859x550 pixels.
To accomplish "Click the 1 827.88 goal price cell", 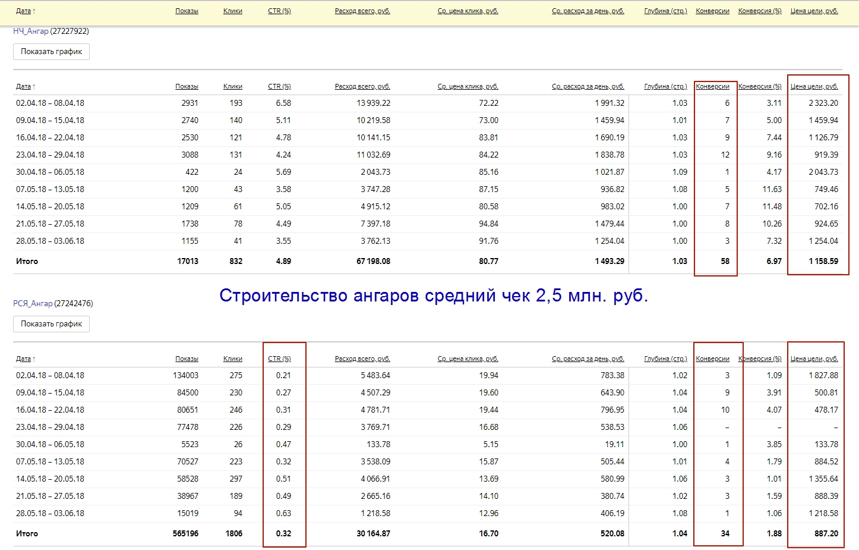I will (x=823, y=375).
